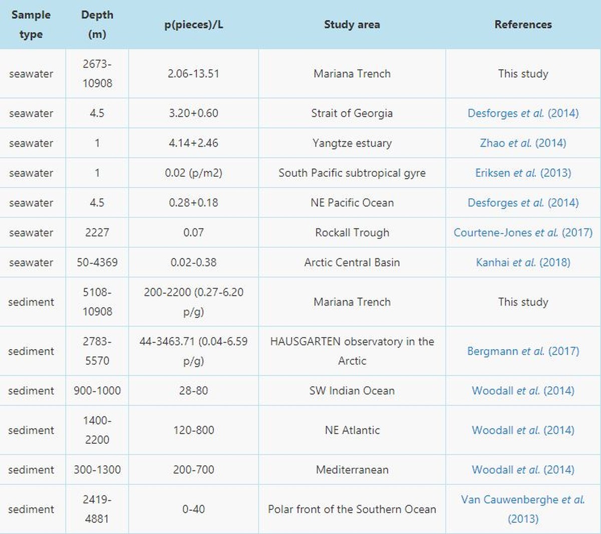Open Woodall et al. (2014) for NE Atlantic

[523, 430]
